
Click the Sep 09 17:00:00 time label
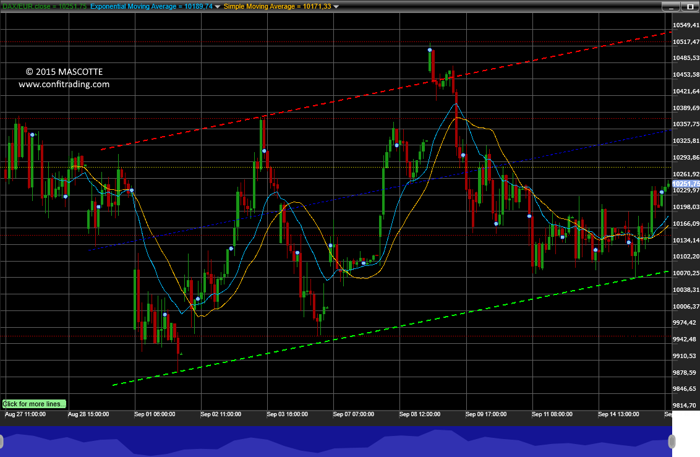[x=486, y=414]
